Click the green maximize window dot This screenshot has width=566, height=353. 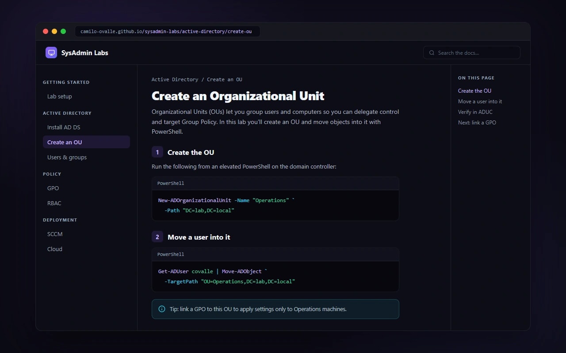click(x=63, y=31)
